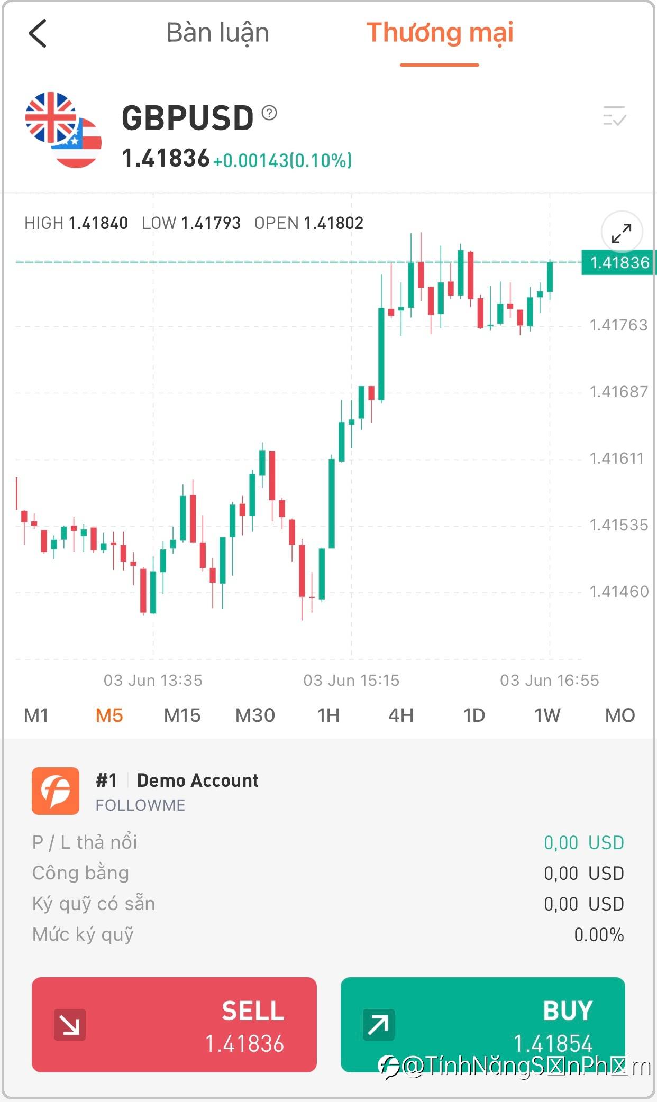Open the FOLLOWME account logo
Screen dimensions: 657x1102
click(56, 791)
